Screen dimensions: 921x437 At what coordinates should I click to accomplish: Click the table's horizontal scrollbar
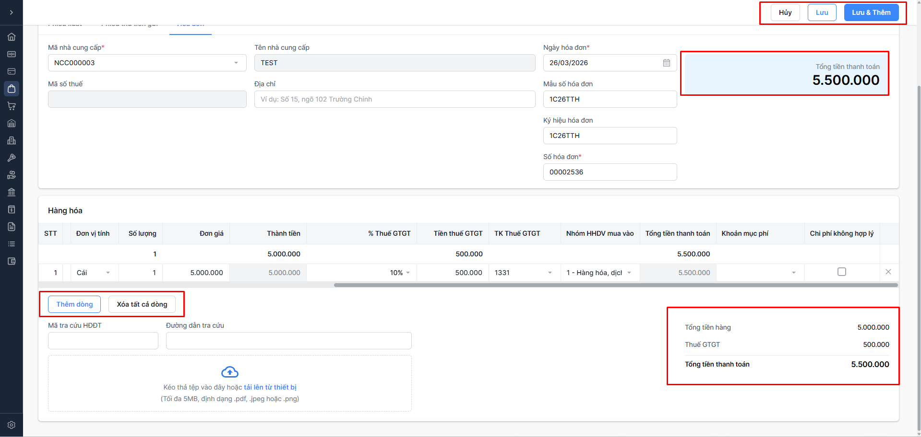click(615, 285)
